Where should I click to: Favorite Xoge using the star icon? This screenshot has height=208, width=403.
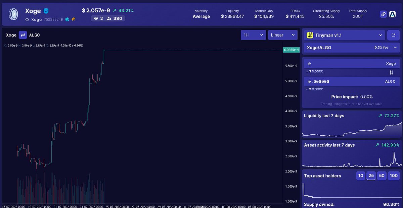coord(27,19)
